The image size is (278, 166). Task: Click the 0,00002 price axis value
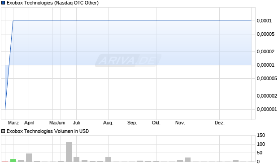[265, 51]
